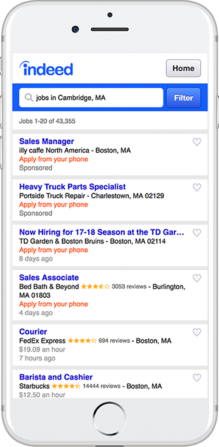219x447 pixels.
Task: Open Now Hiring for 17-18 Season listing
Action: 102,233
